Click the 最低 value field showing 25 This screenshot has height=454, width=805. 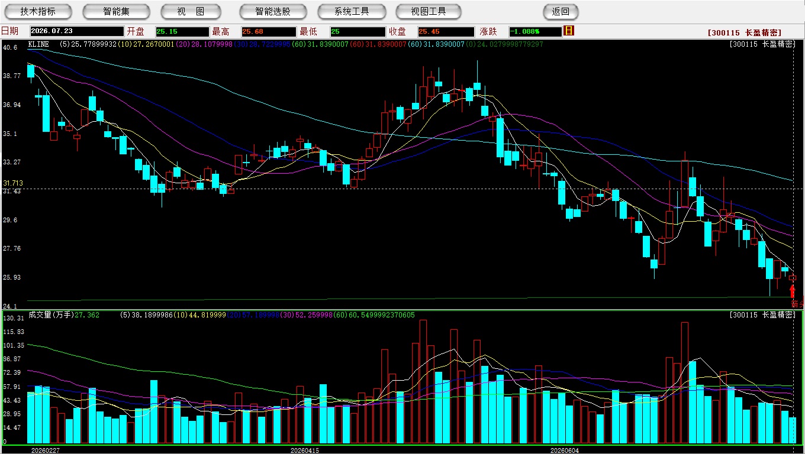point(358,31)
